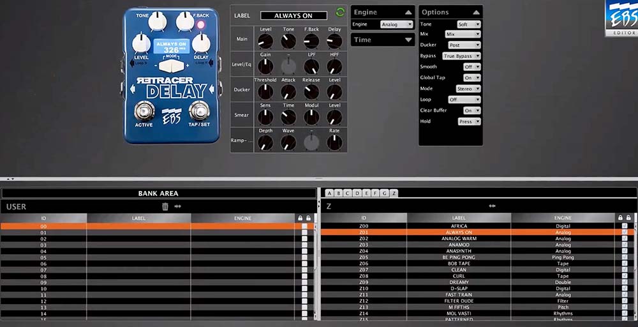Click the transfer arrows icon in Z bank
638x327 pixels.
click(x=493, y=206)
